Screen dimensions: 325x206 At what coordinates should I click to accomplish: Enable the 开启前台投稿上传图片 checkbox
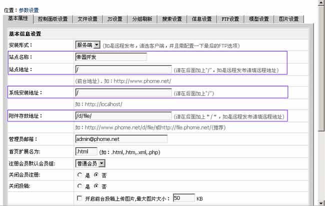click(78, 198)
